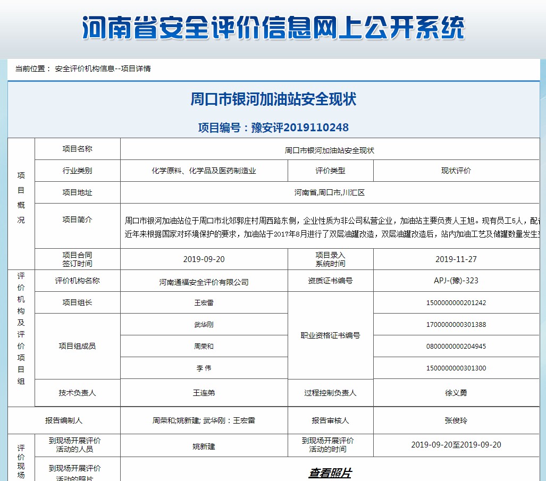The height and width of the screenshot is (481, 546).
Task: Select process control lead 徐义勇
Action: coord(456,393)
